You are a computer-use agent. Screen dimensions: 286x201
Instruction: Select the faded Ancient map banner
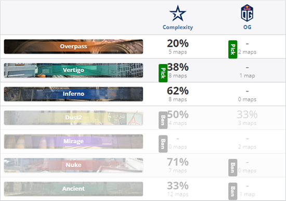pos(73,189)
